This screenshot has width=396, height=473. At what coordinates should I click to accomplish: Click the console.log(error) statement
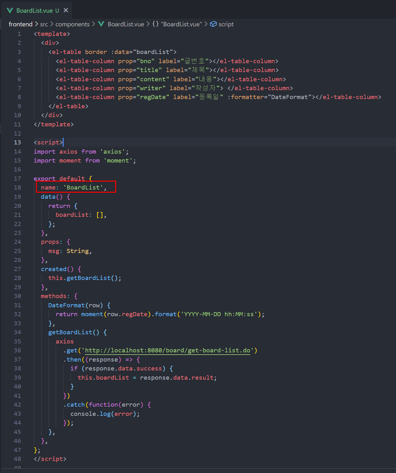(x=105, y=414)
